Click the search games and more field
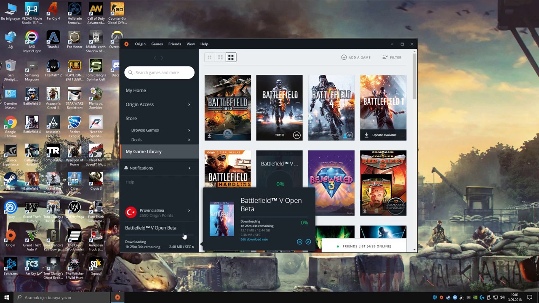The height and width of the screenshot is (303, 539). 160,72
